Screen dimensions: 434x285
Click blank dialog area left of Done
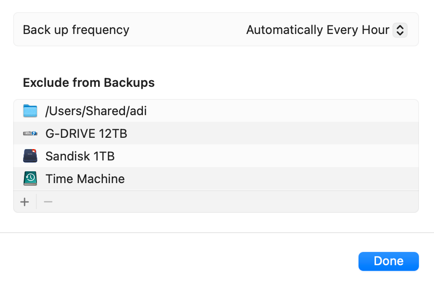point(189,261)
